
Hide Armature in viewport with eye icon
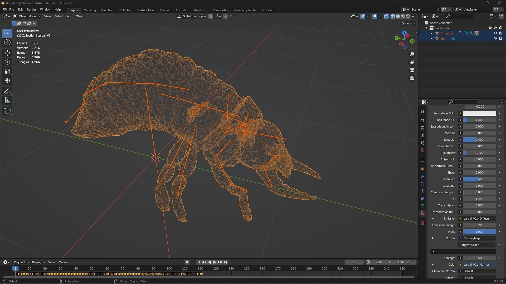tap(495, 33)
